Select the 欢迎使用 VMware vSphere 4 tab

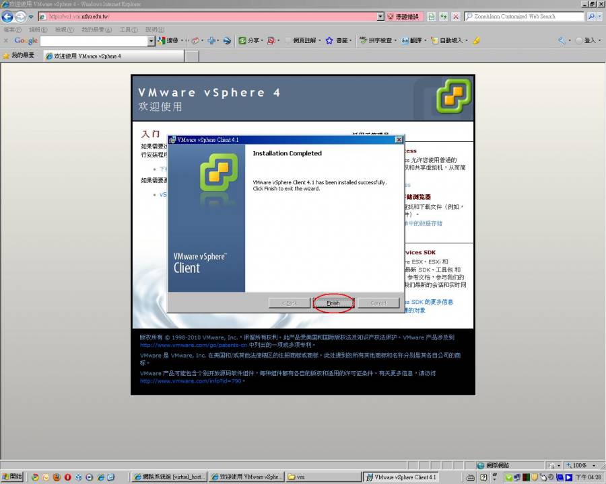[x=88, y=56]
